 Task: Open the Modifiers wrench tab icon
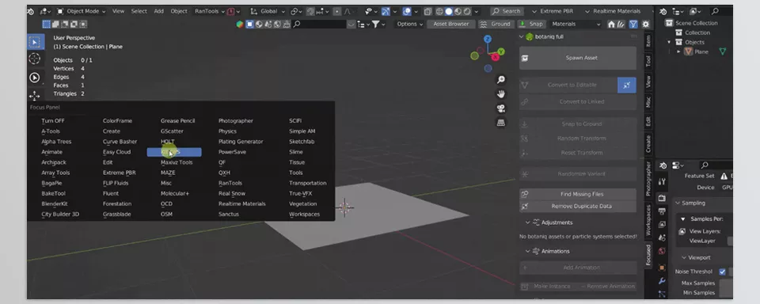(x=662, y=281)
